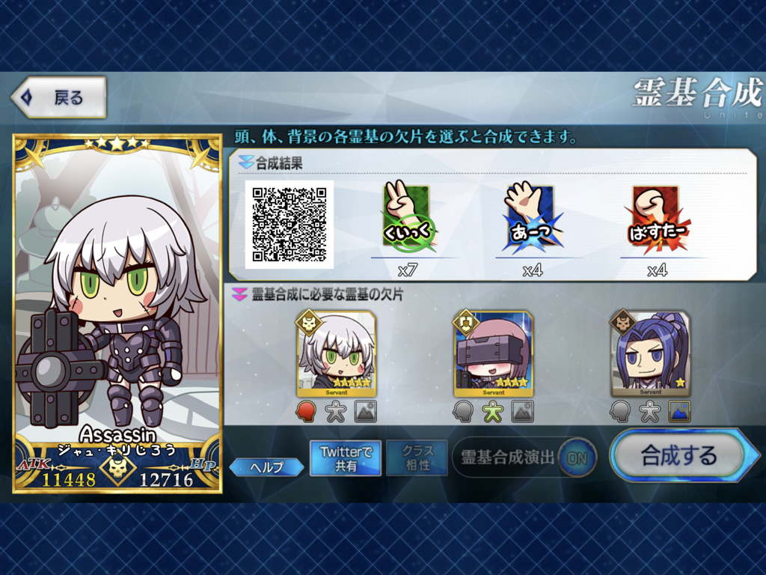
Task: Collapse 霊基合成に必要な霊基の欠片 pink arrow
Action: coord(239,294)
